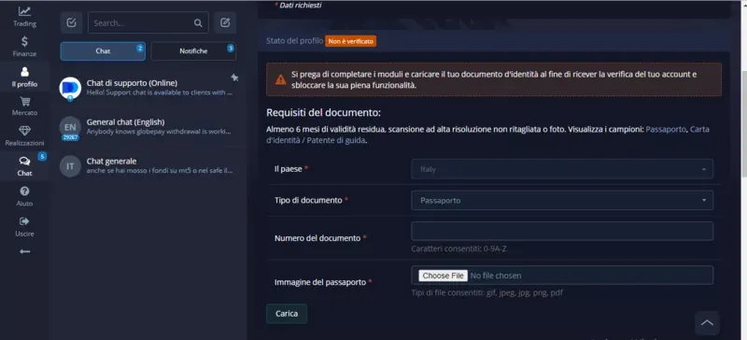Select Il profilo user icon

click(24, 72)
